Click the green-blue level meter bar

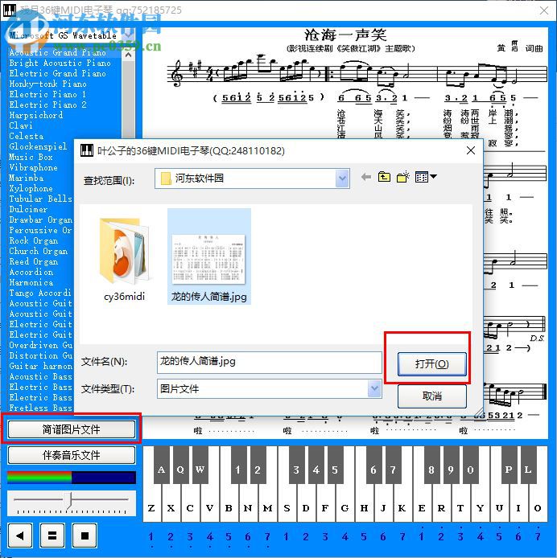[x=72, y=478]
